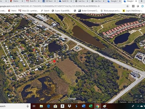Click the red marker on the map
This screenshot has width=145, height=109.
click(x=54, y=61)
